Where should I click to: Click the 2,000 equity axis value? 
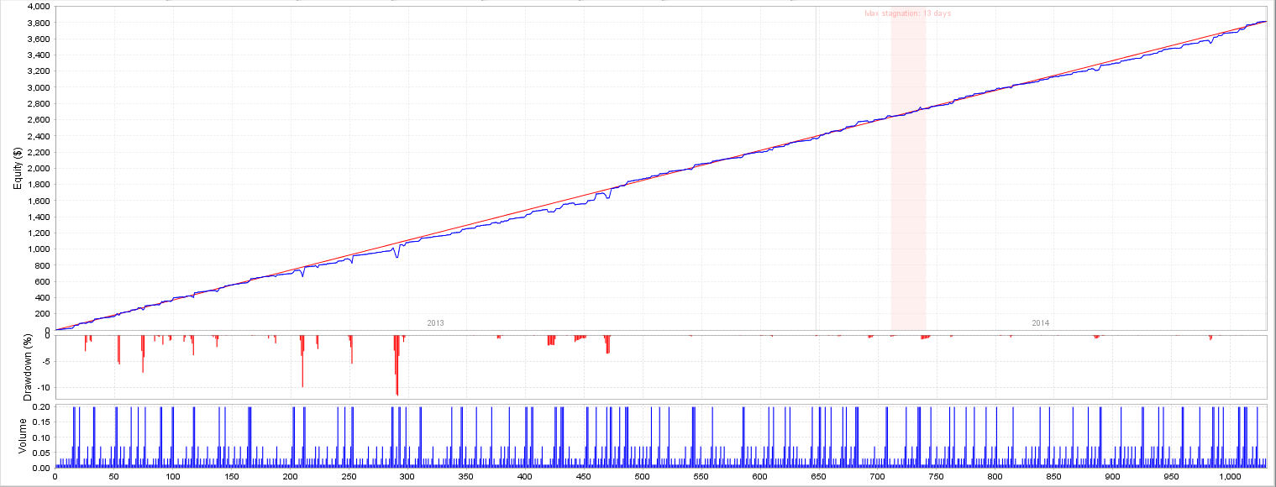click(38, 168)
